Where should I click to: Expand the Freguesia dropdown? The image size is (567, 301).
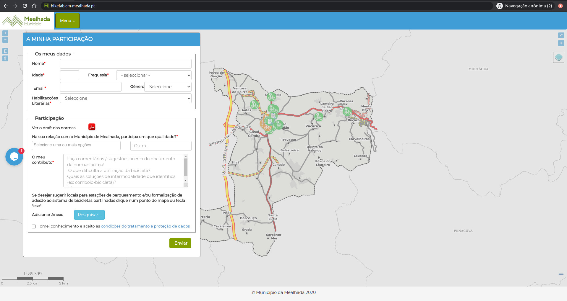pos(154,75)
